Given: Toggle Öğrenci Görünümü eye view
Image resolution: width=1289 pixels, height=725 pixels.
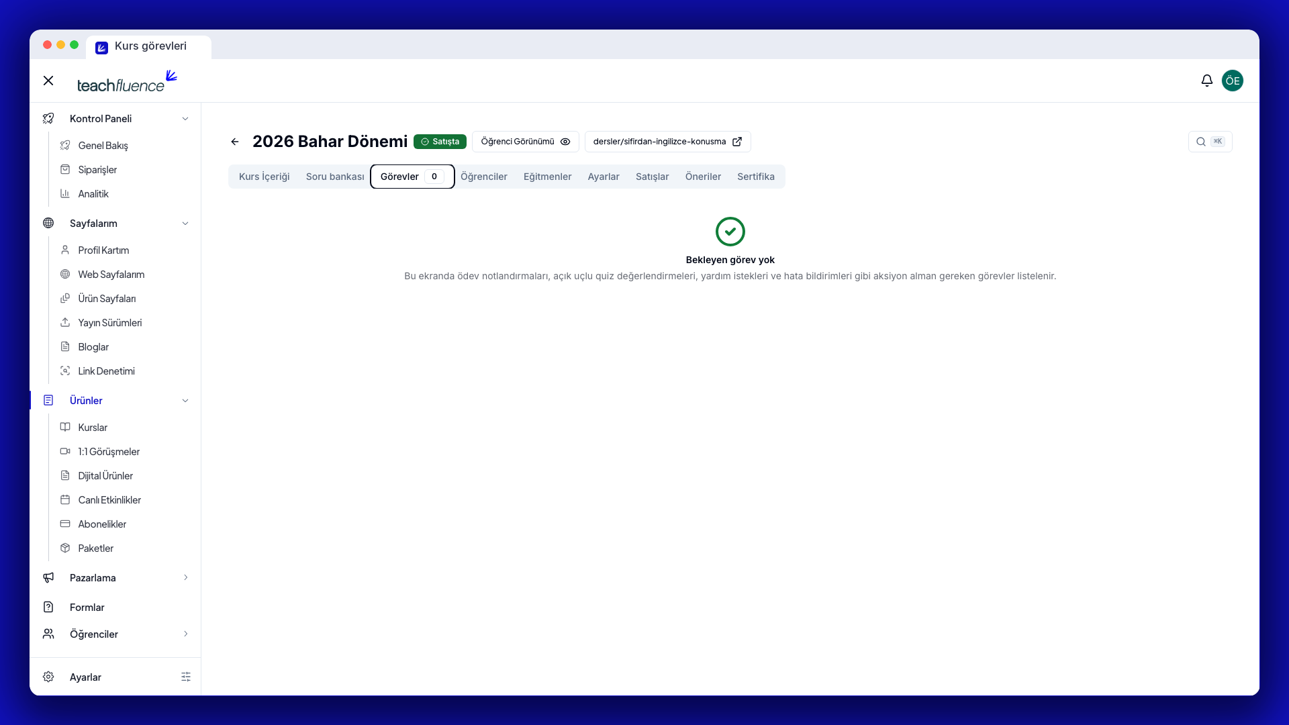Looking at the screenshot, I should [x=525, y=142].
